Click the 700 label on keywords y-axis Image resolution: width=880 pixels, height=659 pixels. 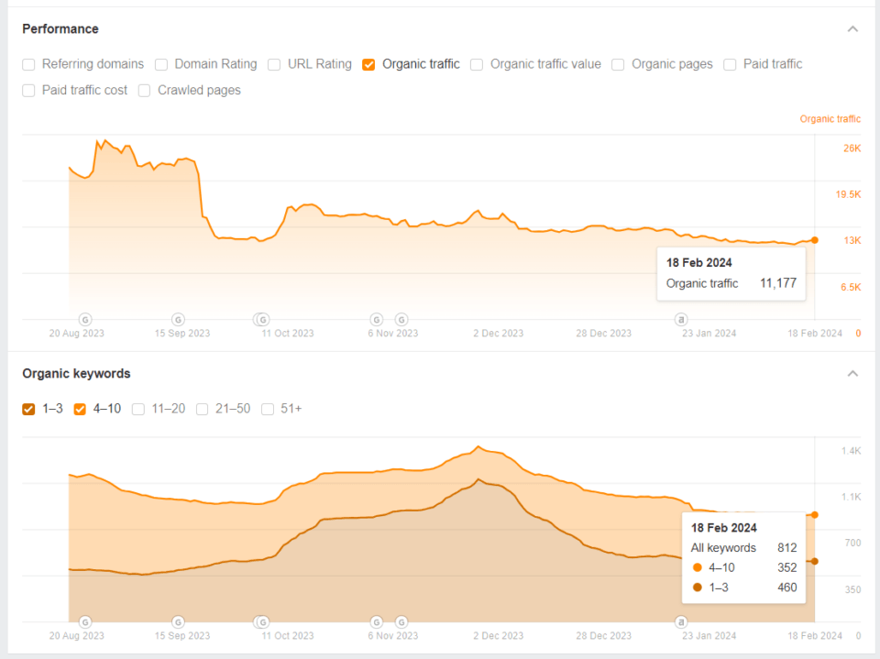click(852, 543)
